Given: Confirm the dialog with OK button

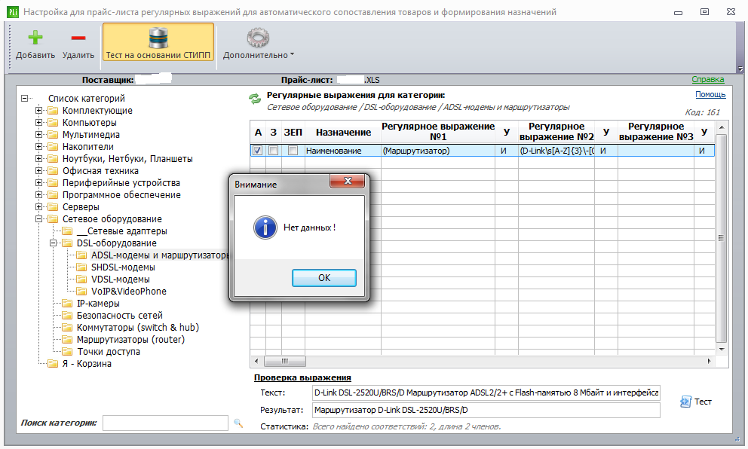Looking at the screenshot, I should tap(324, 278).
